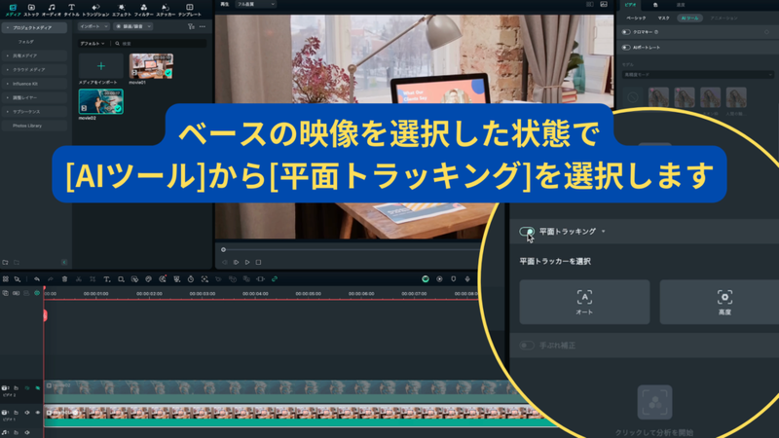Open the 高精度モード model dropdown
Image resolution: width=779 pixels, height=438 pixels.
(x=698, y=75)
